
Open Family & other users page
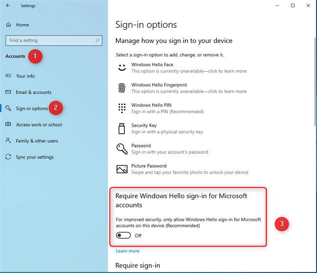(37, 141)
